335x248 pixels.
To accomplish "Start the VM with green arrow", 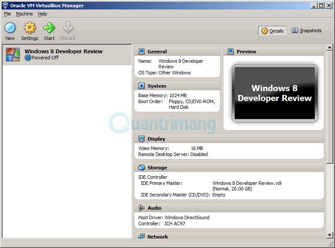I will [x=49, y=28].
